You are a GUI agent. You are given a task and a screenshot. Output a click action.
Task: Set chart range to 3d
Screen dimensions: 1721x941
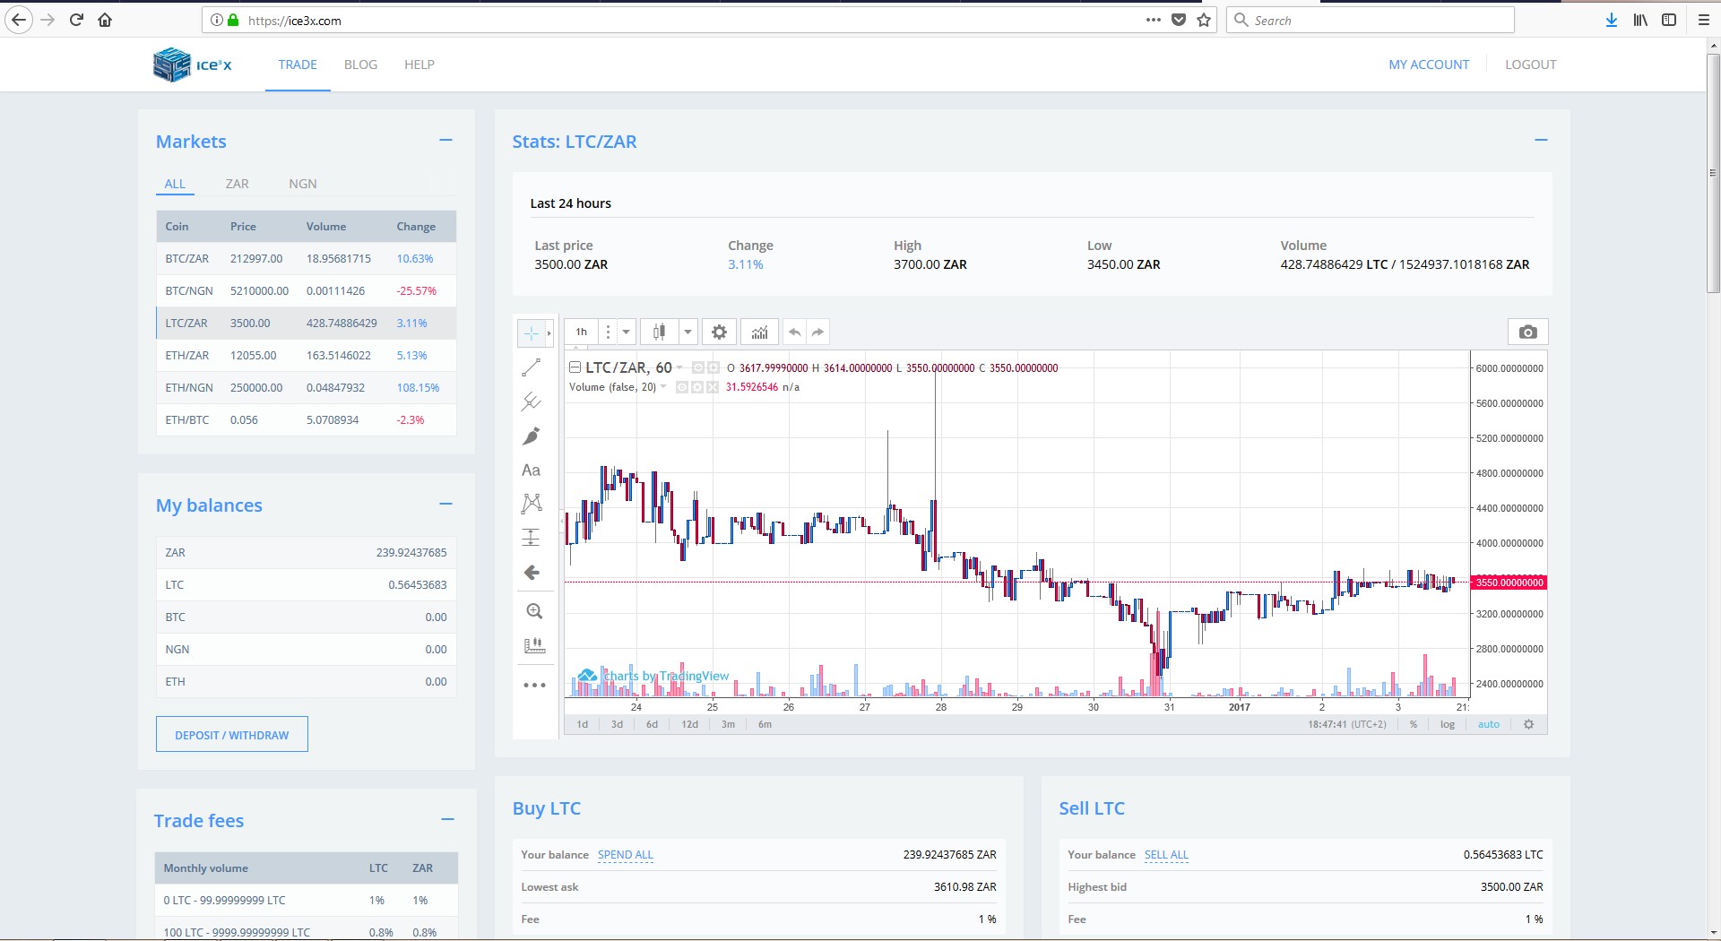tap(617, 724)
